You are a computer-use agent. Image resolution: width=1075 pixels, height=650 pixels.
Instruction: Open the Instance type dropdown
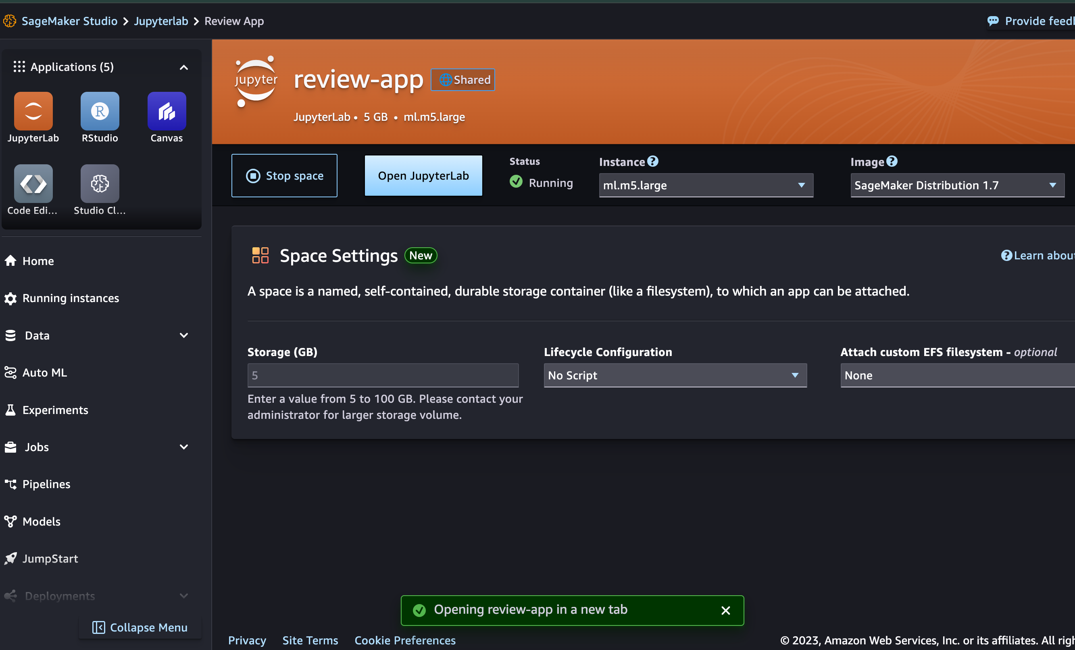coord(706,185)
